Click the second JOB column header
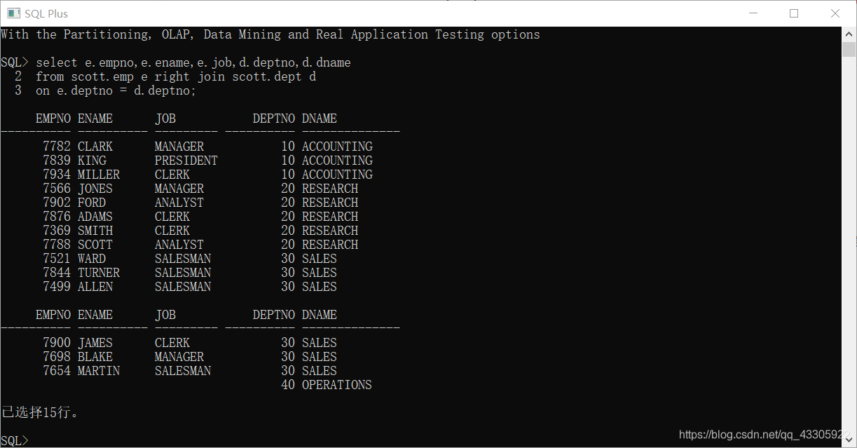Viewport: 857px width, 448px height. coord(165,315)
